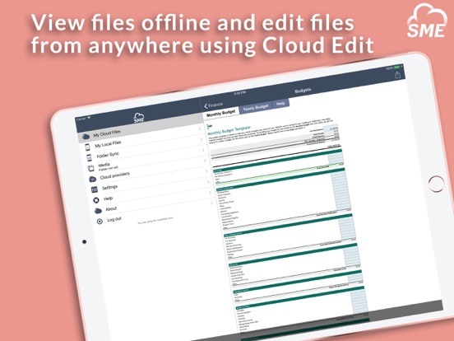This screenshot has height=341, width=454.
Task: Click the About cloud icon
Action: tap(98, 211)
